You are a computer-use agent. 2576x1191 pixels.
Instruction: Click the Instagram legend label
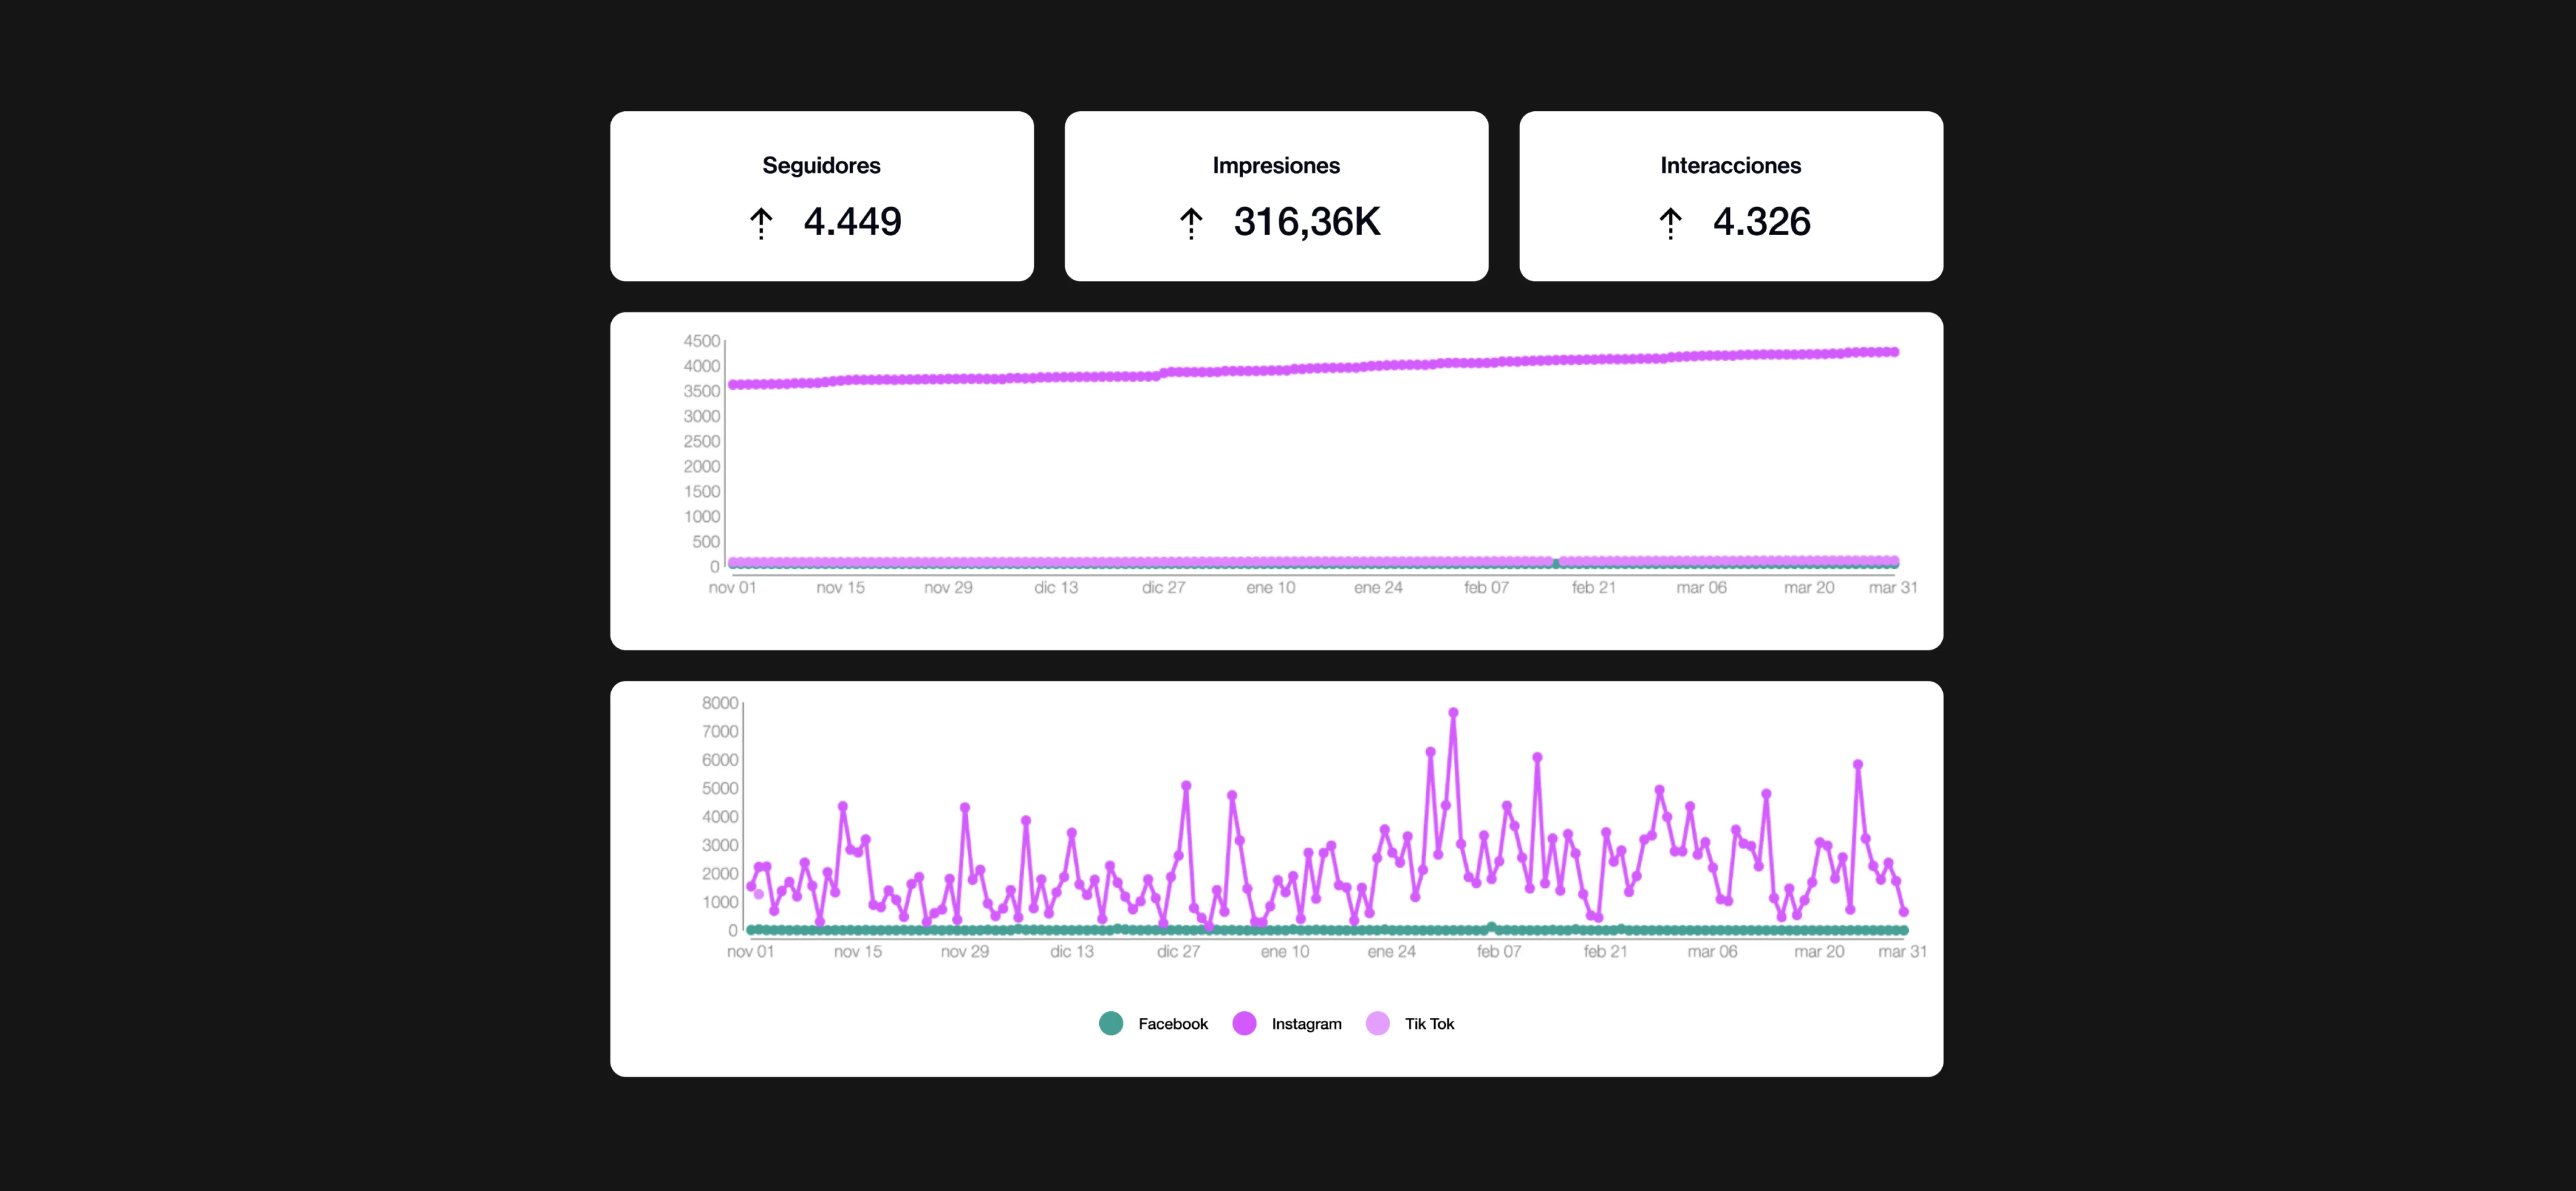1306,1024
